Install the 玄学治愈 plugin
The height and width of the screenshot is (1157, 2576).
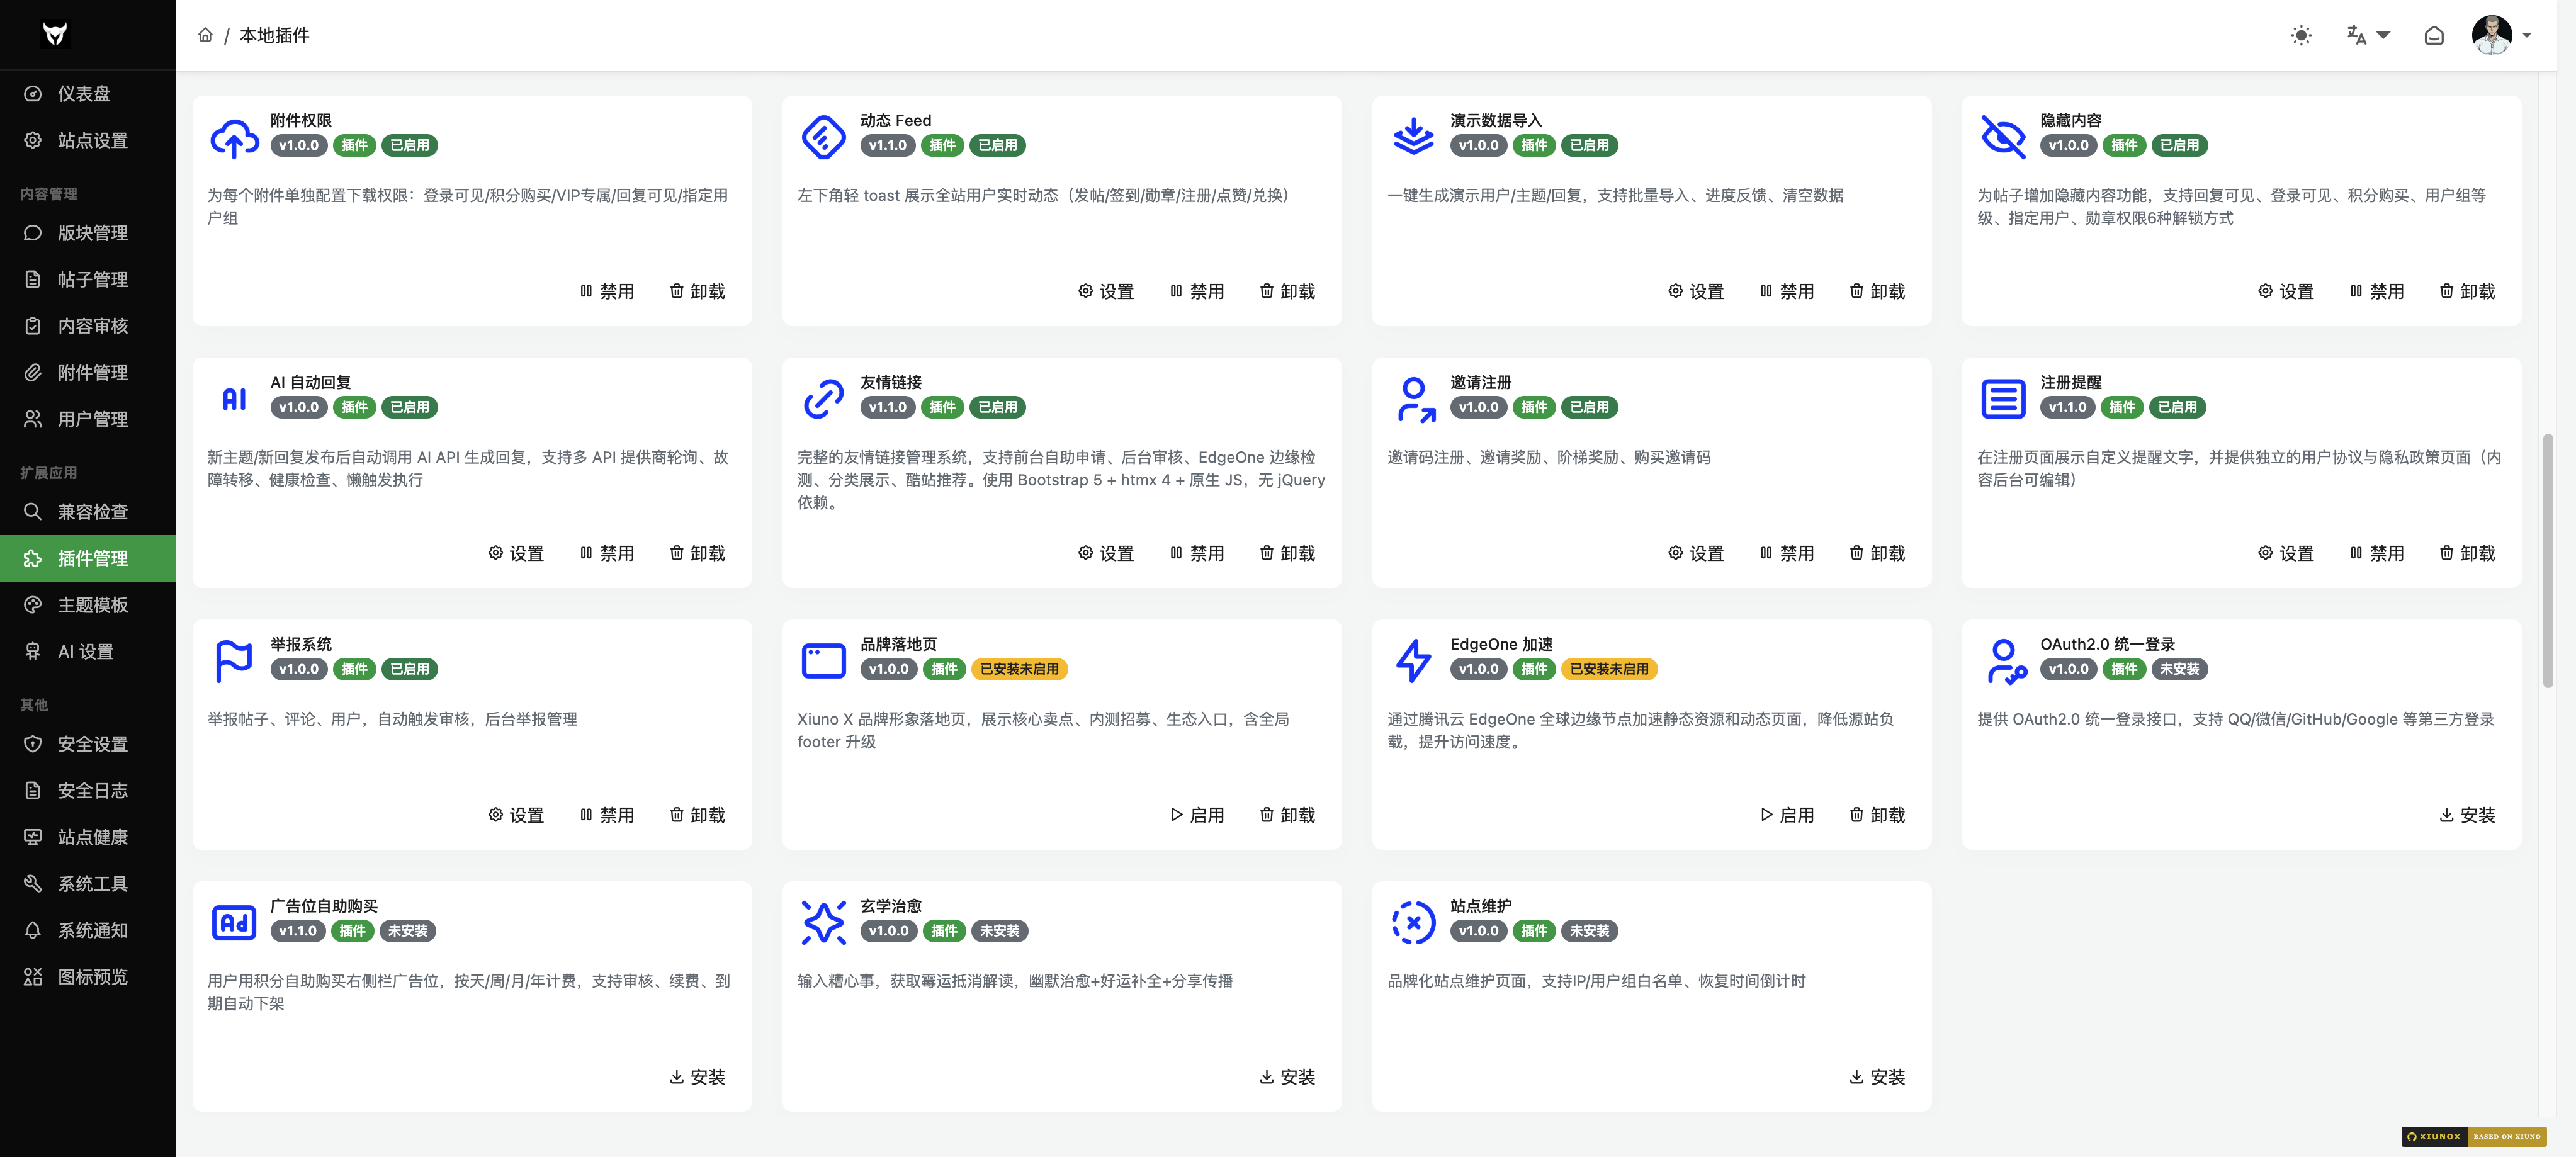[1287, 1077]
